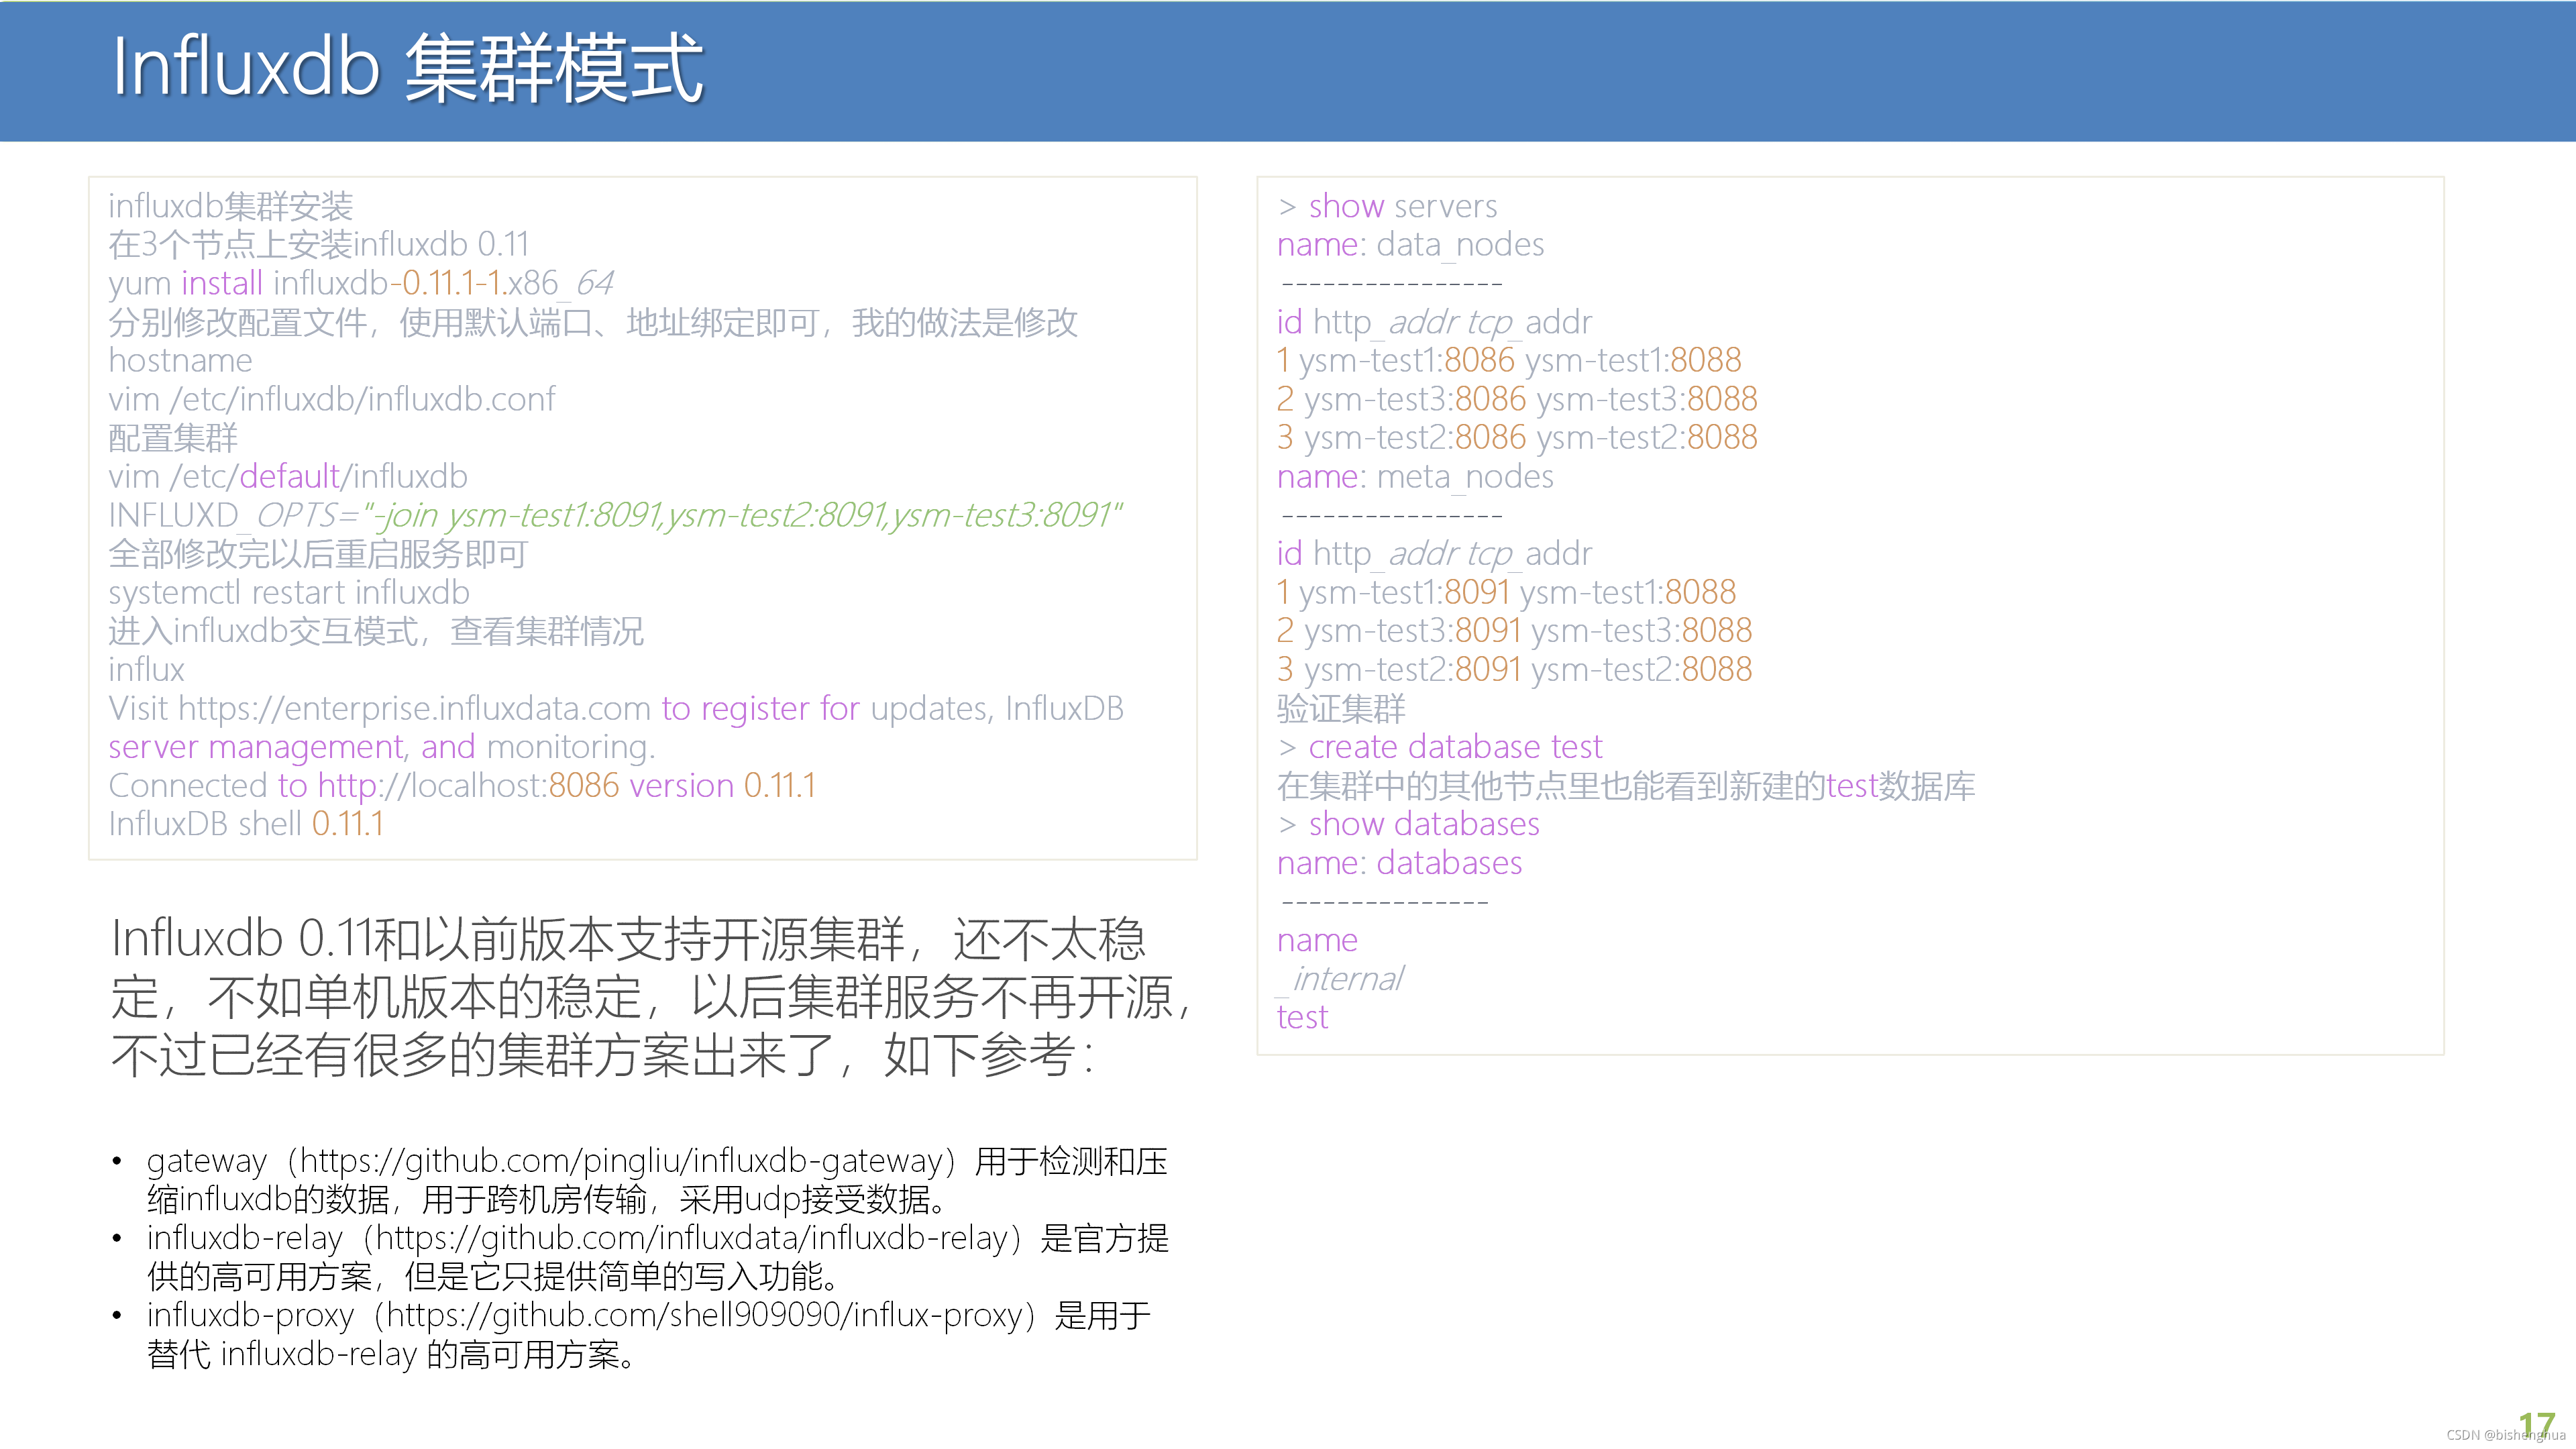Click the 'name: meta_nodes' heading
Viewport: 2576px width, 1449px height.
[1415, 476]
